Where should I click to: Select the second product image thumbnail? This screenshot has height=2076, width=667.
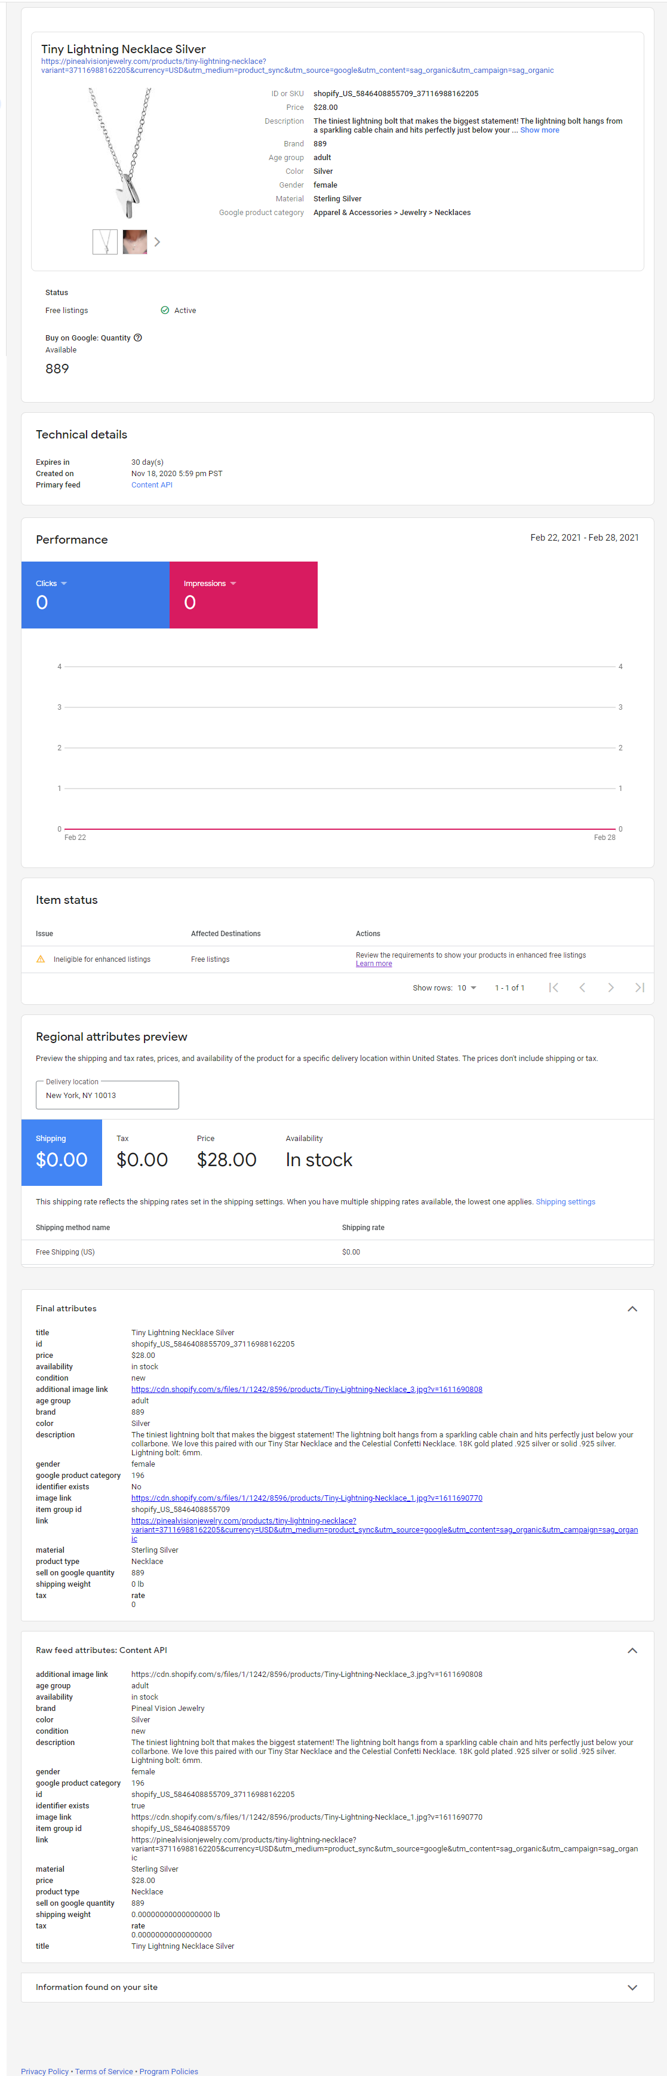click(x=134, y=242)
